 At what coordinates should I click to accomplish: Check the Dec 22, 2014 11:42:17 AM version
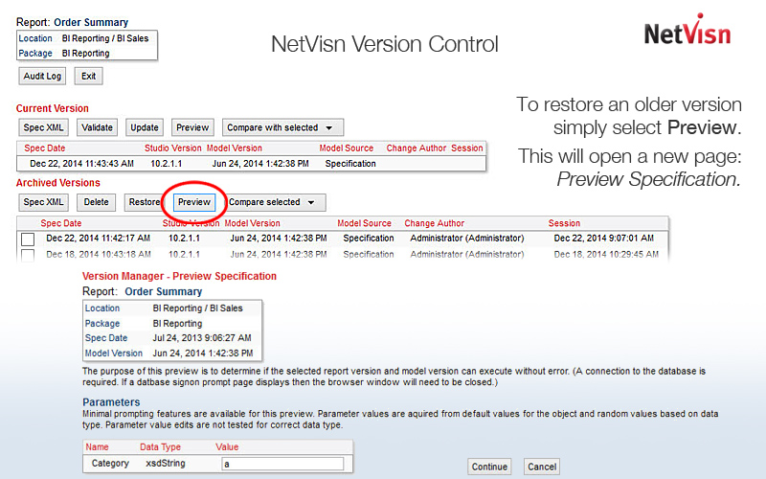pos(28,239)
